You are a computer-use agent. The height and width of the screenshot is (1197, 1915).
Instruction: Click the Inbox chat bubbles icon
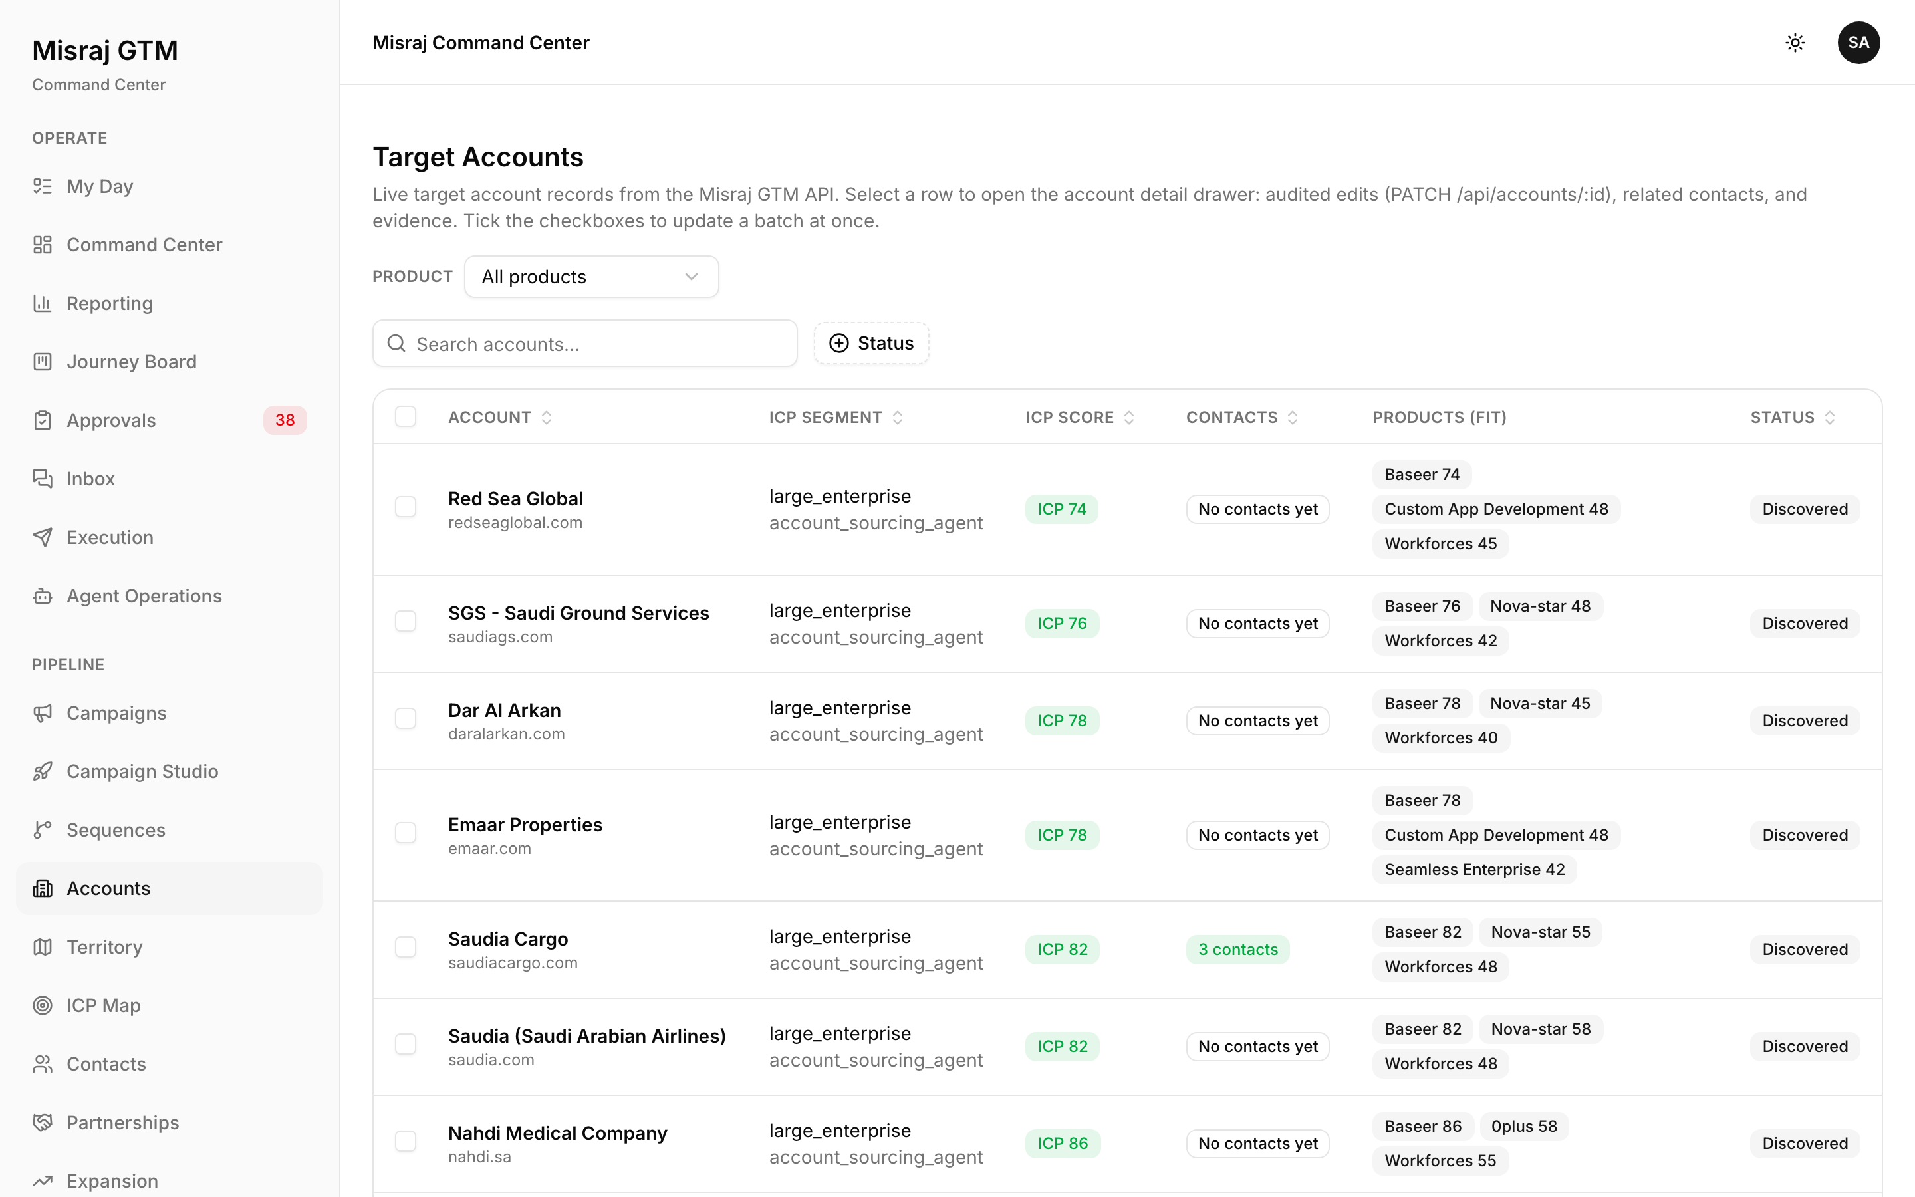[43, 479]
